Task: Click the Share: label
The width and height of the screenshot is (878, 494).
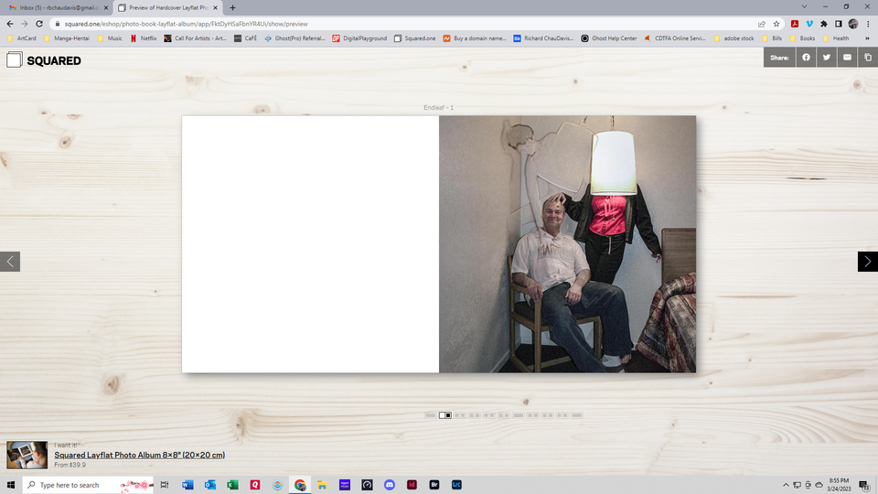Action: pyautogui.click(x=779, y=57)
